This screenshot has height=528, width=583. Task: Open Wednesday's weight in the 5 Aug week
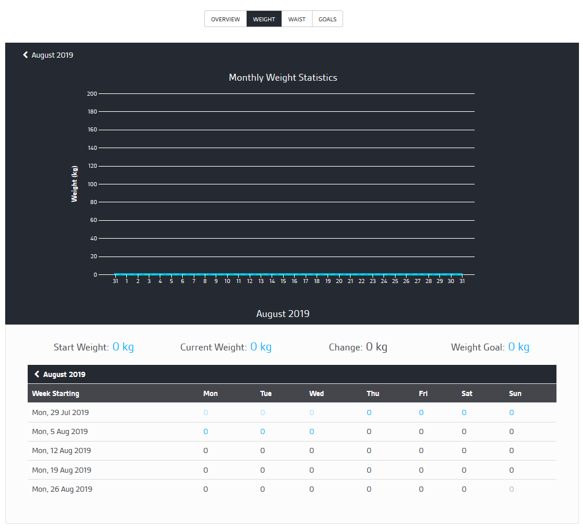(311, 431)
